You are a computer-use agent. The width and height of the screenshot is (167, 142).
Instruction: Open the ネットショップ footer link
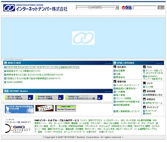click(x=104, y=126)
